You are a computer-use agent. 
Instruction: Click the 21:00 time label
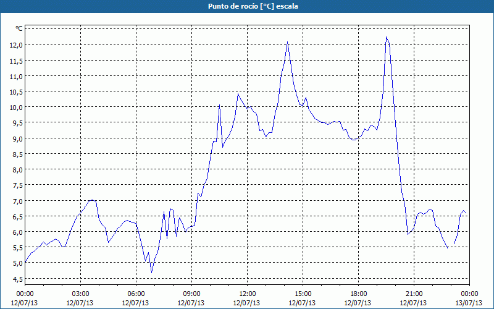tap(414, 294)
